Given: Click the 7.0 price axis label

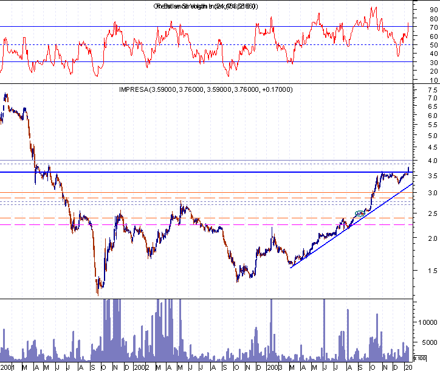Looking at the screenshot, I should [x=433, y=98].
